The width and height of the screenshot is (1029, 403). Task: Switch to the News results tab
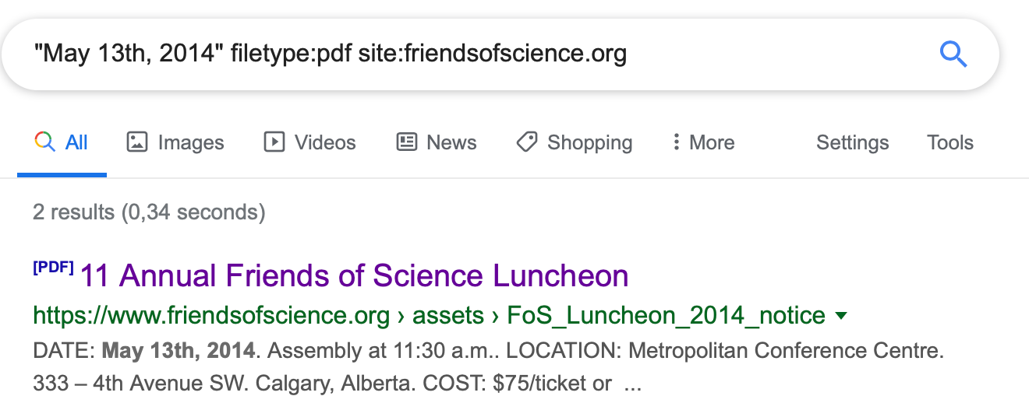coord(437,142)
